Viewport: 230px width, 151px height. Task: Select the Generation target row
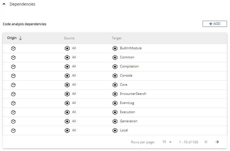tap(129, 121)
